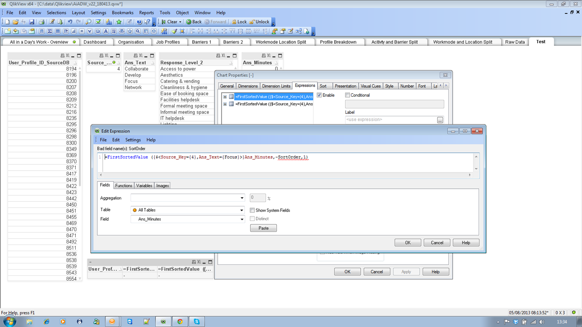Open the Aggregation dropdown
Image resolution: width=582 pixels, height=327 pixels.
pos(242,198)
